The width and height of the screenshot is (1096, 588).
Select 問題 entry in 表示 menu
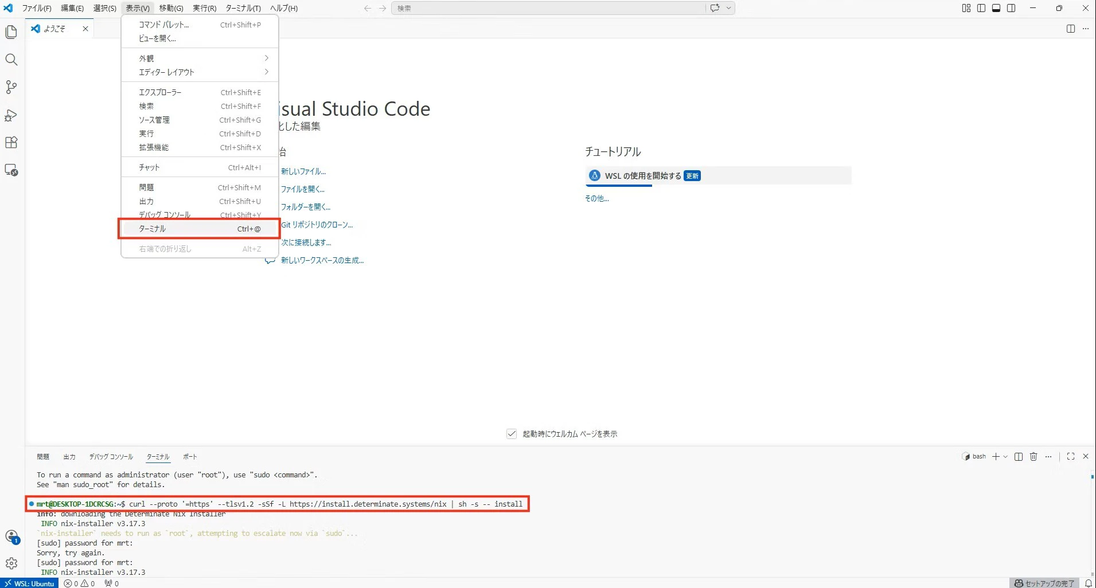(200, 187)
